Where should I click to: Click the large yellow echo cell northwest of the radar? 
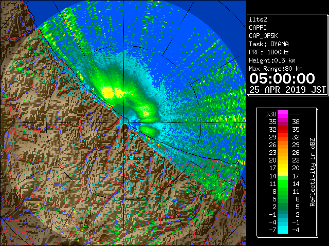tap(108, 92)
